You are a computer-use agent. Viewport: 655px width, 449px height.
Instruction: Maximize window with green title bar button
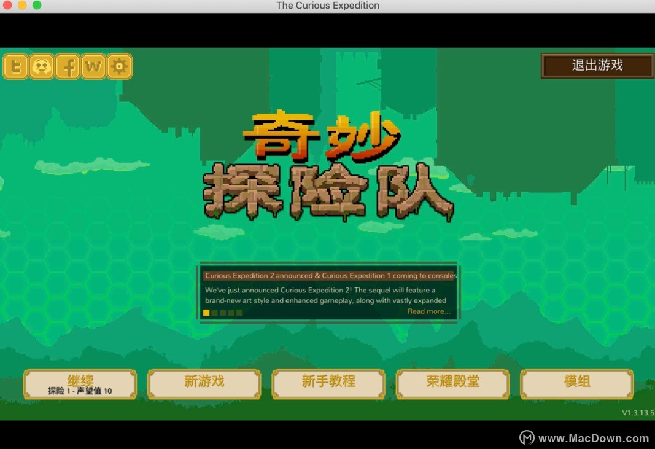(37, 5)
